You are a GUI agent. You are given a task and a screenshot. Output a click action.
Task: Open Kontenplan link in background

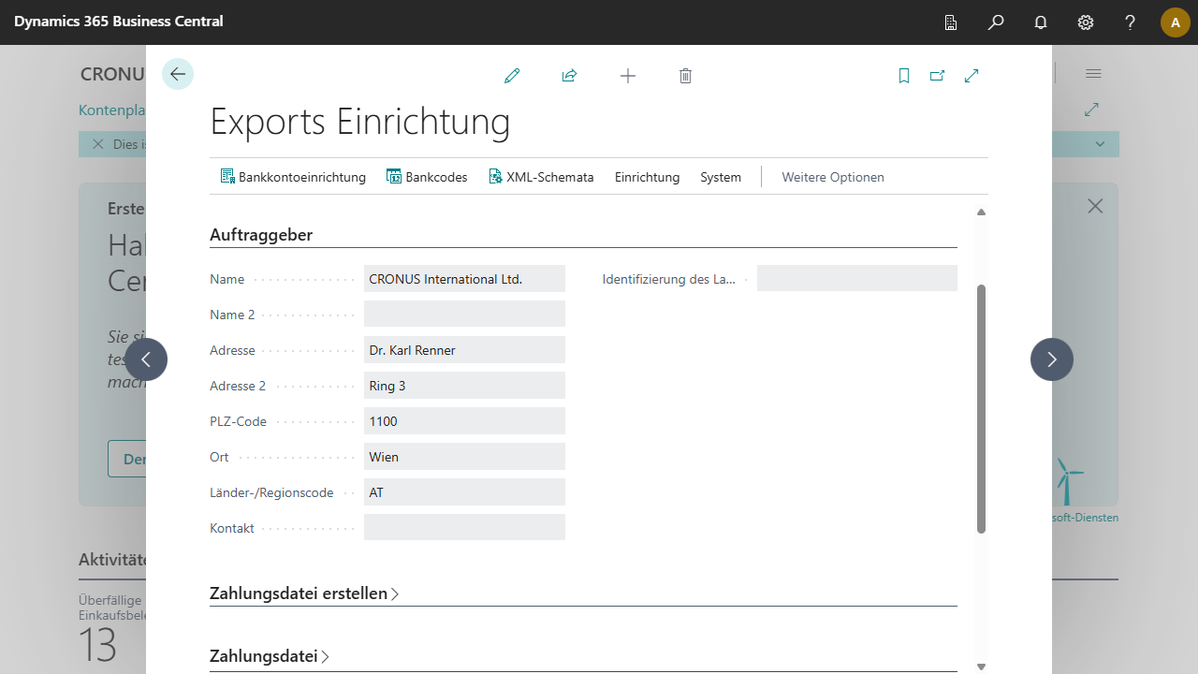coord(111,110)
